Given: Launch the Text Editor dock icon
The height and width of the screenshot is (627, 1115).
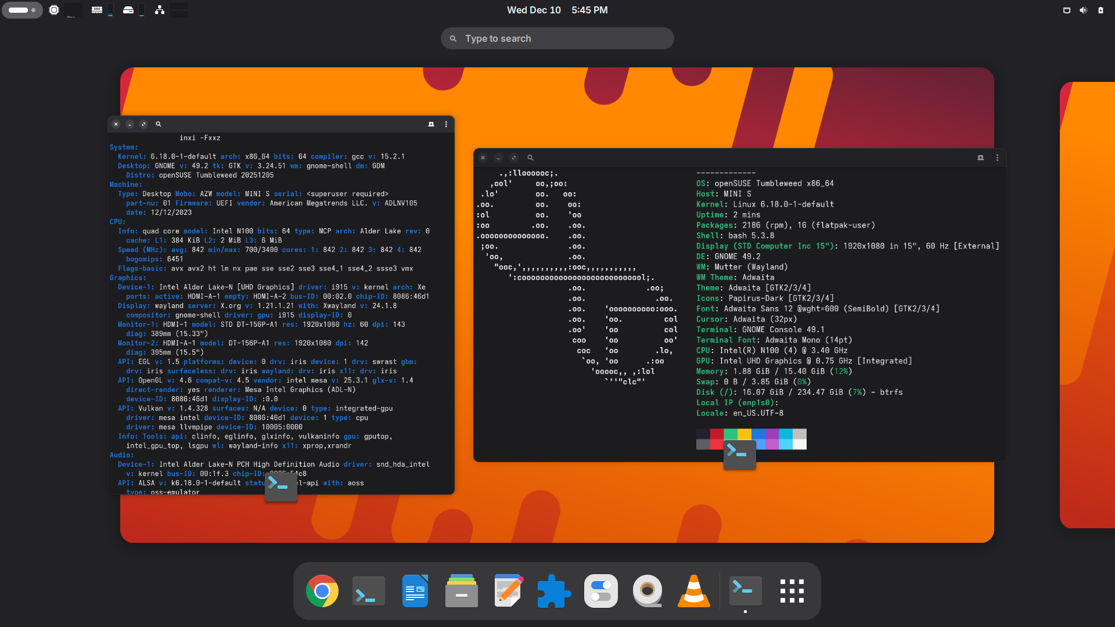Looking at the screenshot, I should (508, 591).
